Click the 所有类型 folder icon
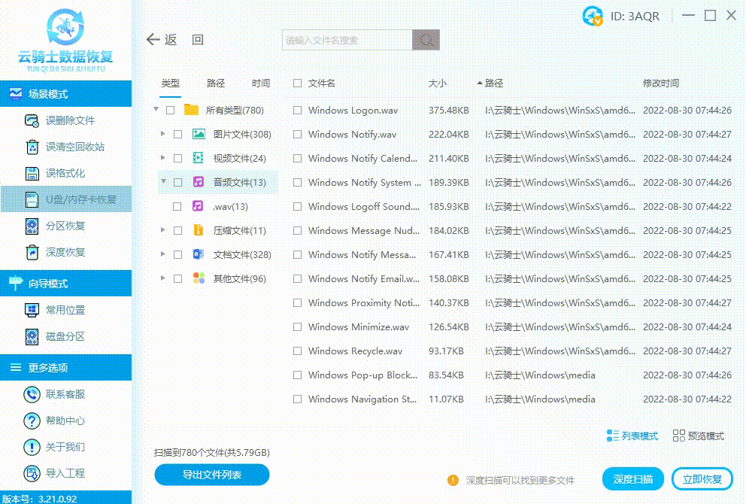746x504 pixels. (x=191, y=110)
